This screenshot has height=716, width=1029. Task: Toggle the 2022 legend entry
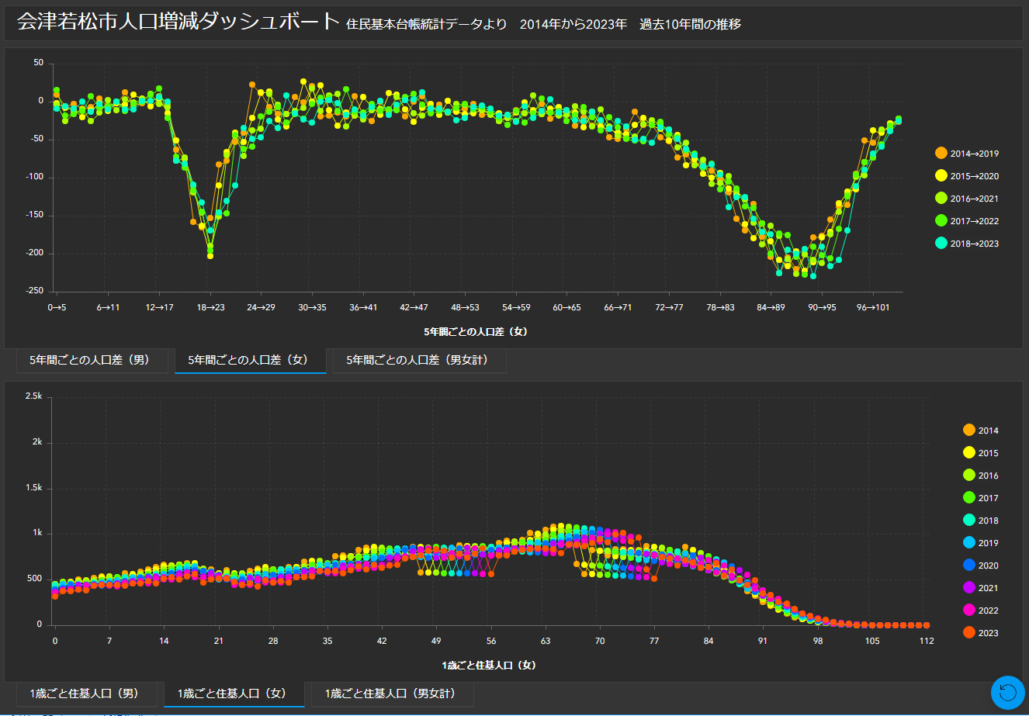(x=981, y=611)
